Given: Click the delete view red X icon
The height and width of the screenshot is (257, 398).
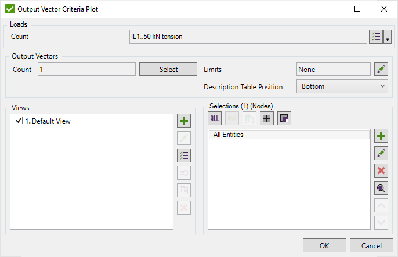Looking at the screenshot, I should coord(184,208).
